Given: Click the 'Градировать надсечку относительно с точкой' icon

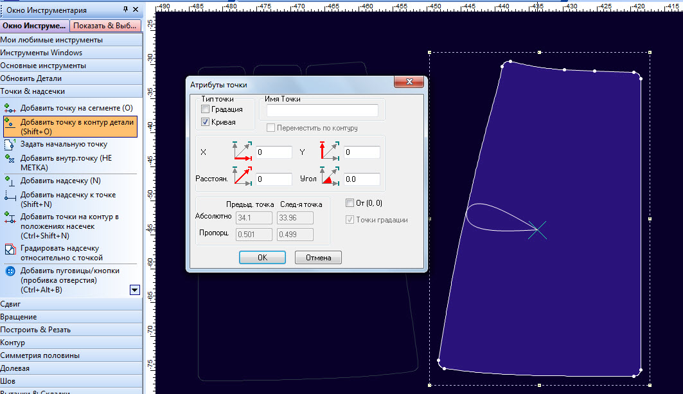Looking at the screenshot, I should point(10,249).
